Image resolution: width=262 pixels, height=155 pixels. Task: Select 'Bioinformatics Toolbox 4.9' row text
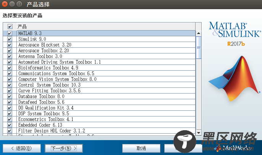[x=48, y=68]
